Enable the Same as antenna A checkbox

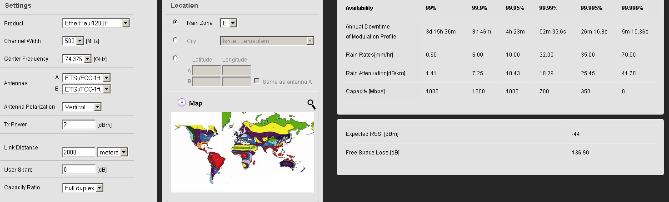coord(257,82)
